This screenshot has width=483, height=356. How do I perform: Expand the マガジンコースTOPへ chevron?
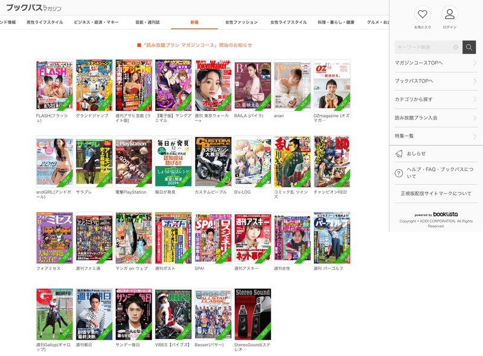[475, 63]
